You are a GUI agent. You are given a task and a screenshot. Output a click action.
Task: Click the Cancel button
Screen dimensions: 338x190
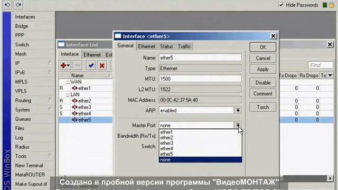tap(263, 58)
